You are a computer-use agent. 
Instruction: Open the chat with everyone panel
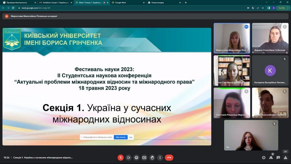[278, 157]
